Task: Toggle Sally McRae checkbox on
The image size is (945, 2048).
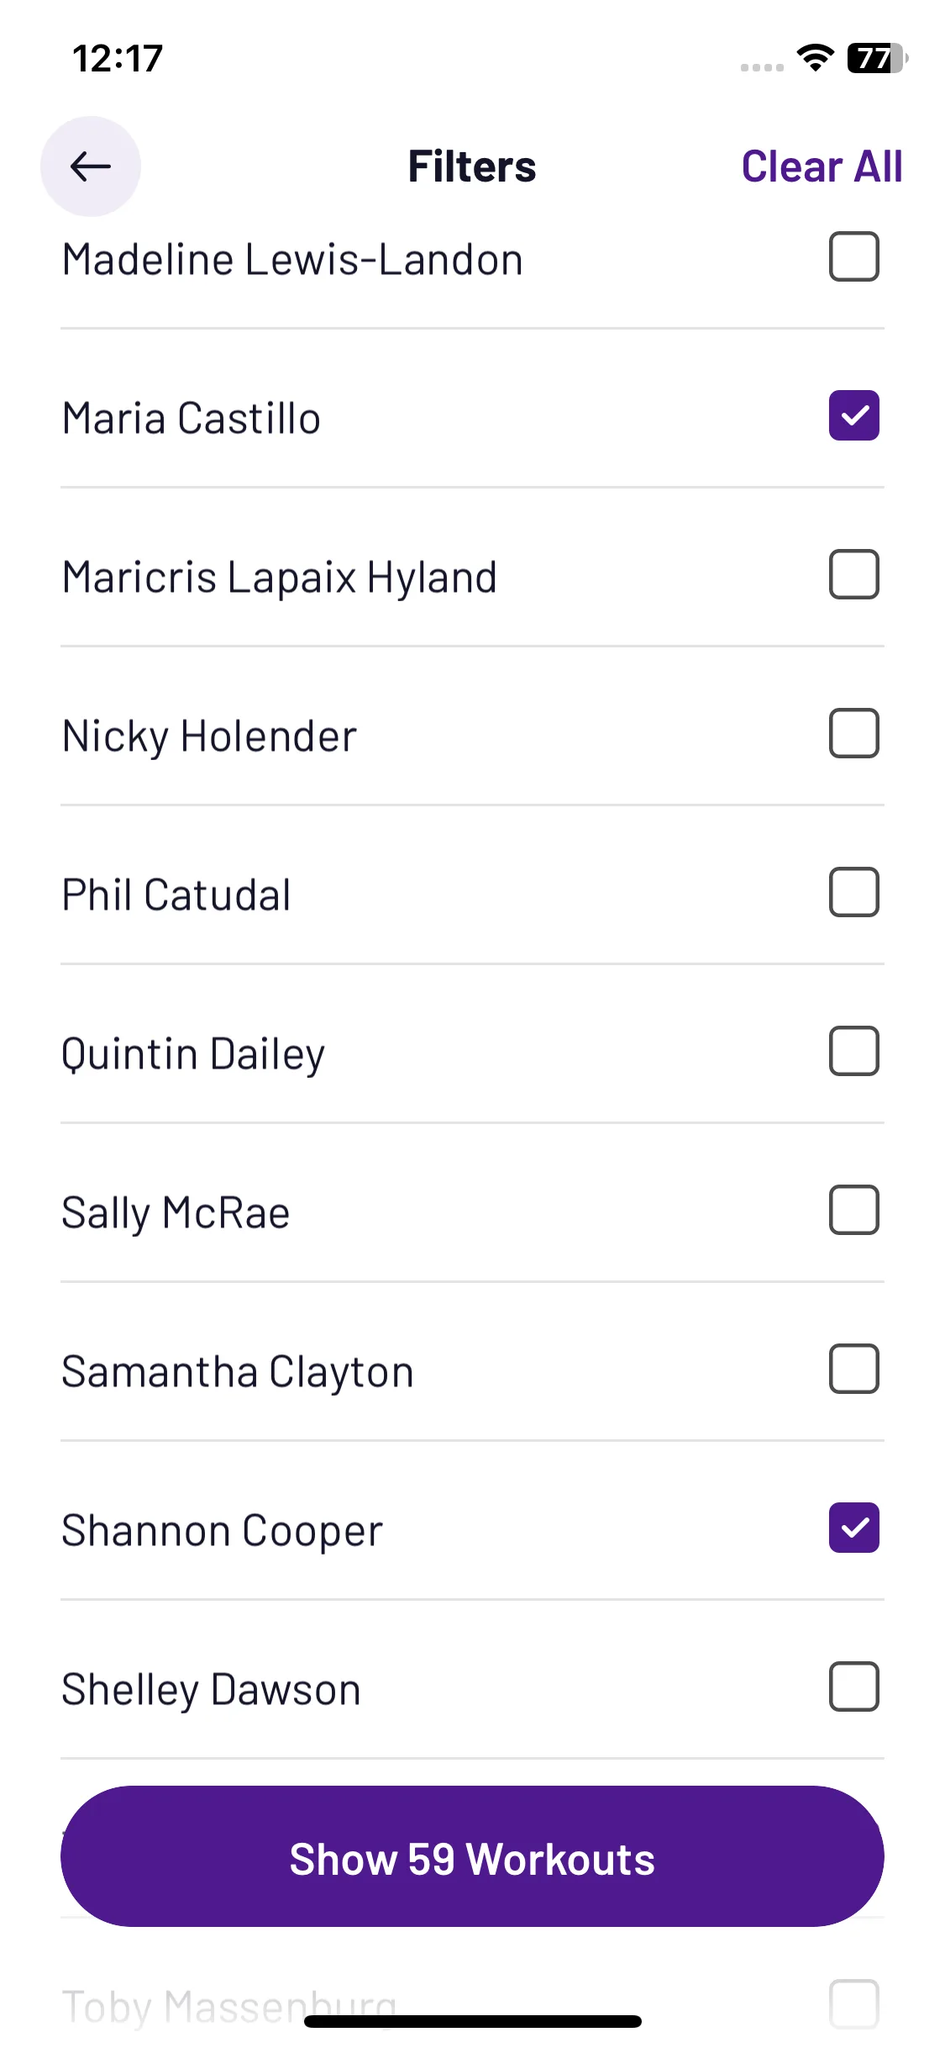Action: point(853,1210)
